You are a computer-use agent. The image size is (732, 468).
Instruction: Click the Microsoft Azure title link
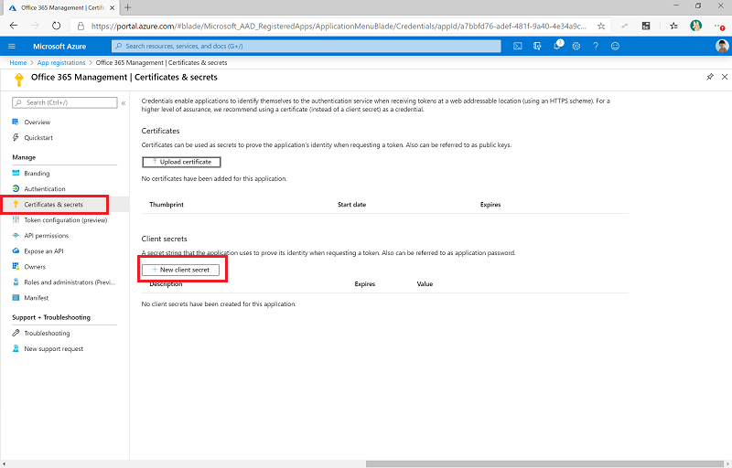(59, 46)
